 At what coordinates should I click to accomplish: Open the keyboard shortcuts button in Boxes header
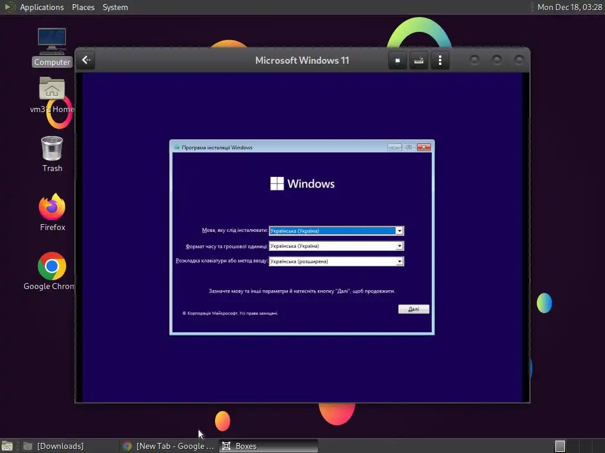419,61
